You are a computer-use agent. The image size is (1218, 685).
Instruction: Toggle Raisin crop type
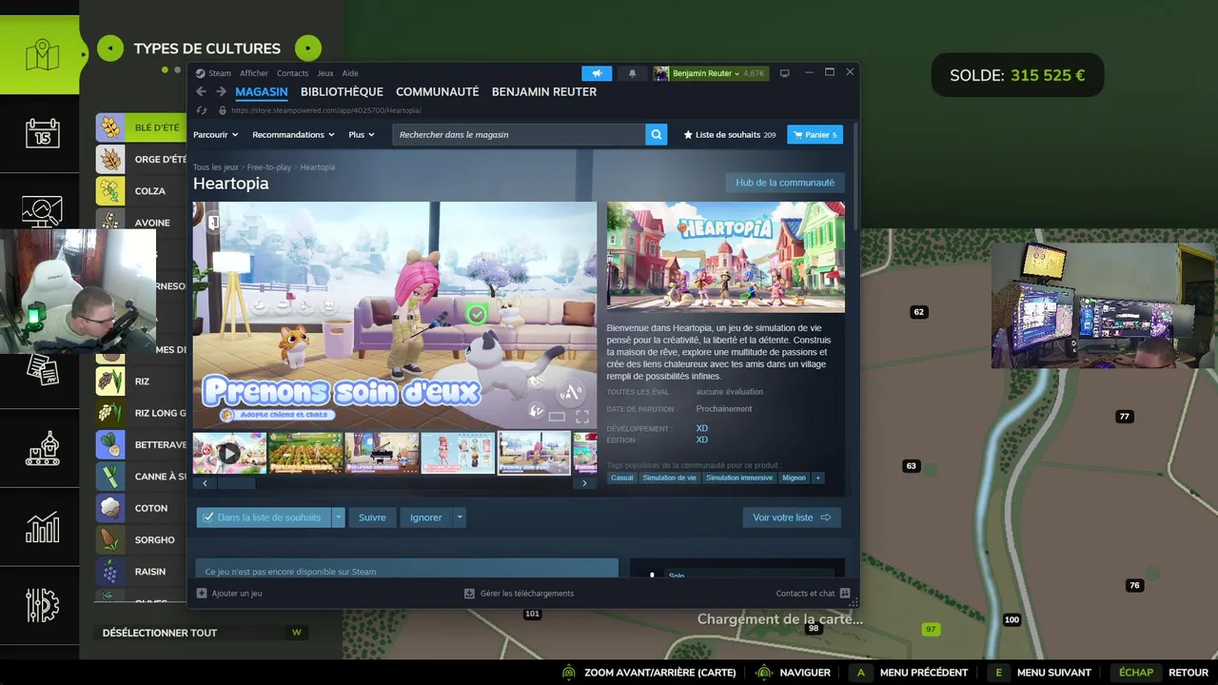coord(143,572)
